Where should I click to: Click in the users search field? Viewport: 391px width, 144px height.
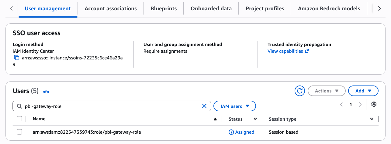pos(112,106)
